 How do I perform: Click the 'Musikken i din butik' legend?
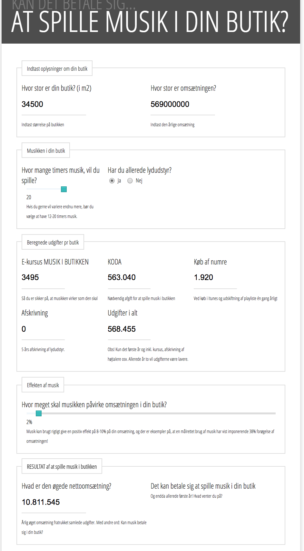(46, 151)
